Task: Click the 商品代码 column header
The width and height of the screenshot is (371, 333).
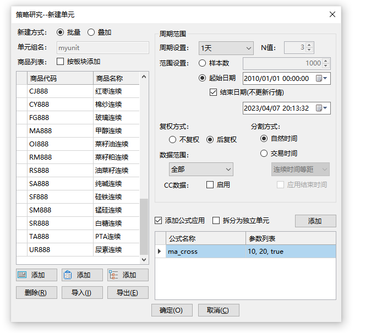Action: pos(59,78)
